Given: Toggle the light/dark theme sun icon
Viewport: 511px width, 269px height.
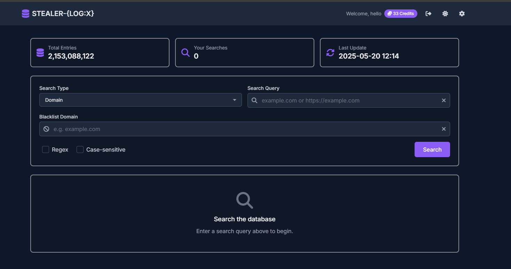Looking at the screenshot, I should (445, 14).
